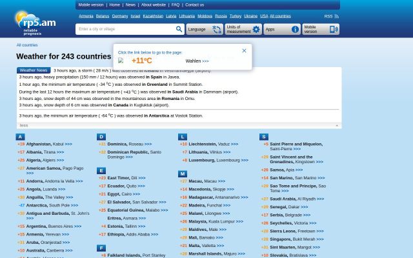Open About website menu item
The image size is (413, 258).
tap(154, 5)
